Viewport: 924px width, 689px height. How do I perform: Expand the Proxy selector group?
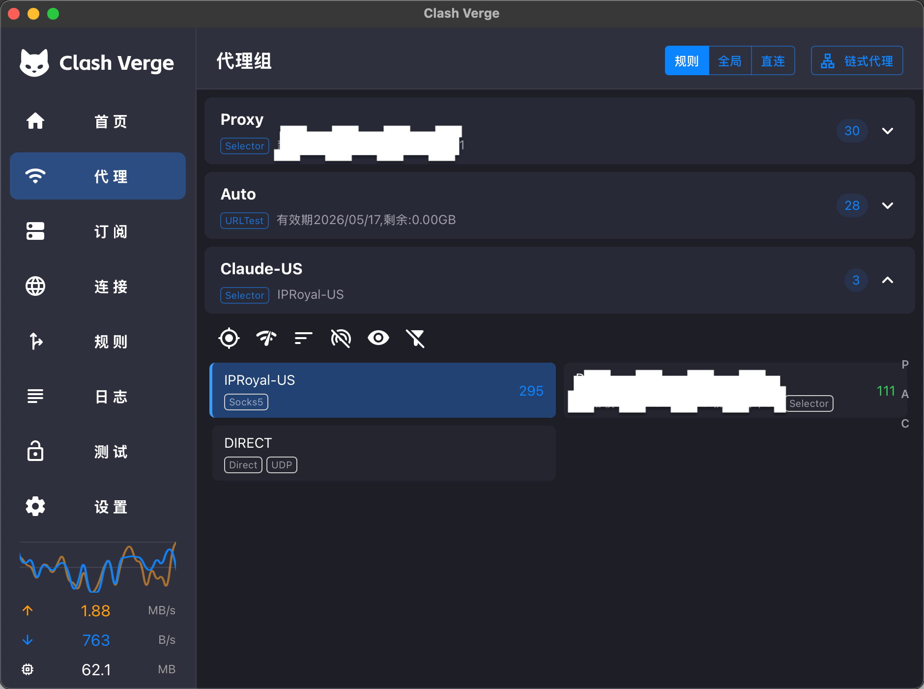[888, 131]
